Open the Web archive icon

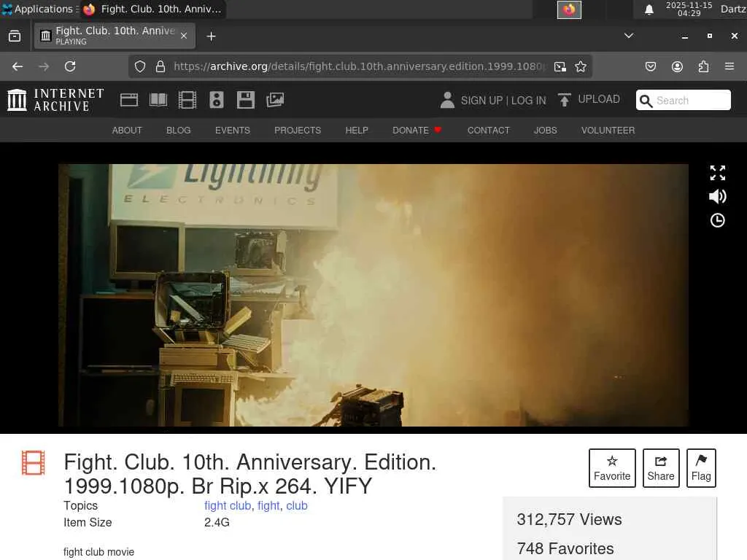click(129, 100)
